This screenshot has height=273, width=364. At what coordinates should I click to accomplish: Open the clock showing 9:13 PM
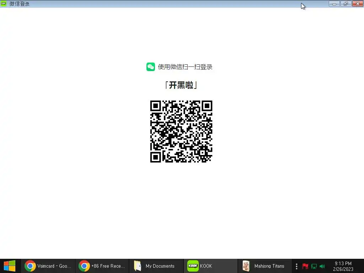tap(343, 266)
